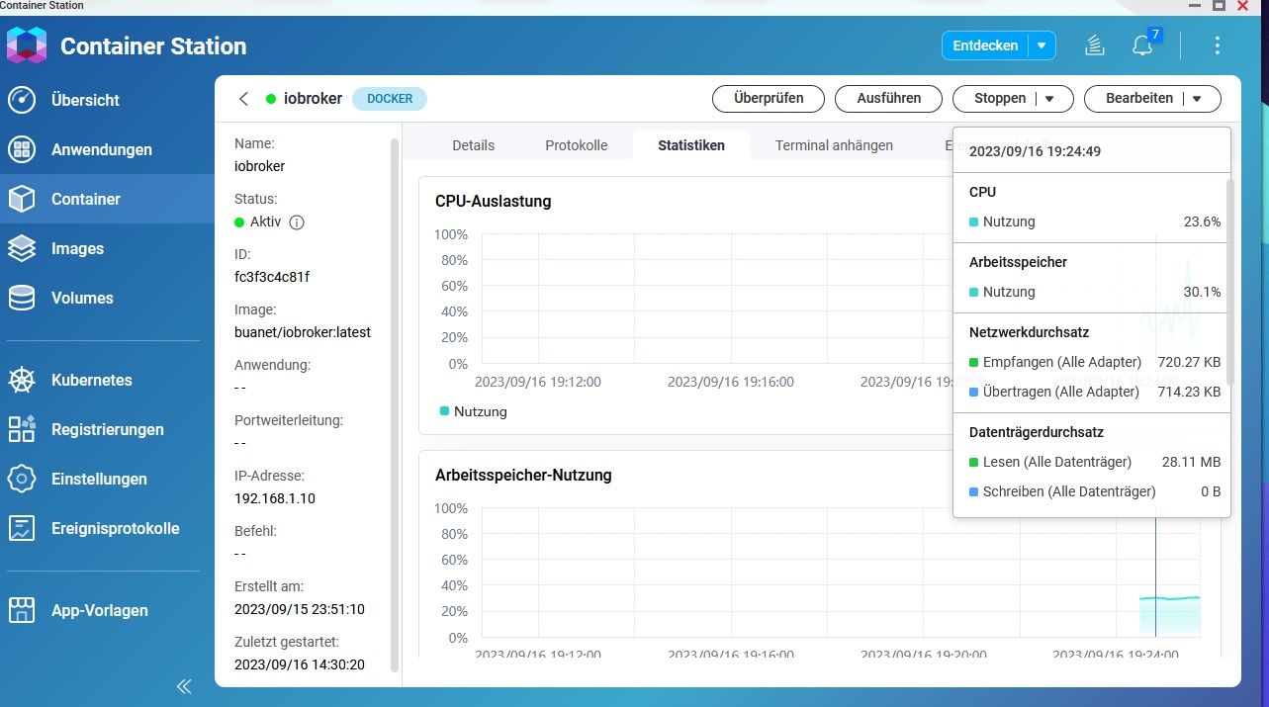Click the Empfangen green swatch in tooltip
This screenshot has width=1269, height=707.
974,363
